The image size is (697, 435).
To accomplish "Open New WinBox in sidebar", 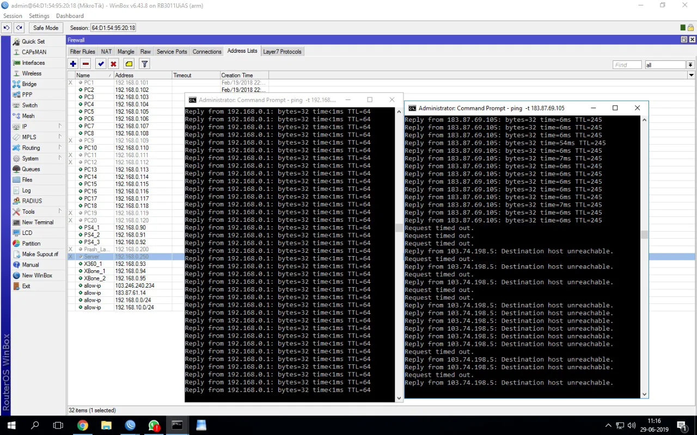I will coord(37,275).
